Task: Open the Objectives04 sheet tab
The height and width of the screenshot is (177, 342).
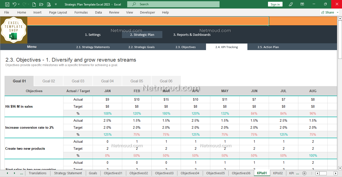Action: pos(190,173)
